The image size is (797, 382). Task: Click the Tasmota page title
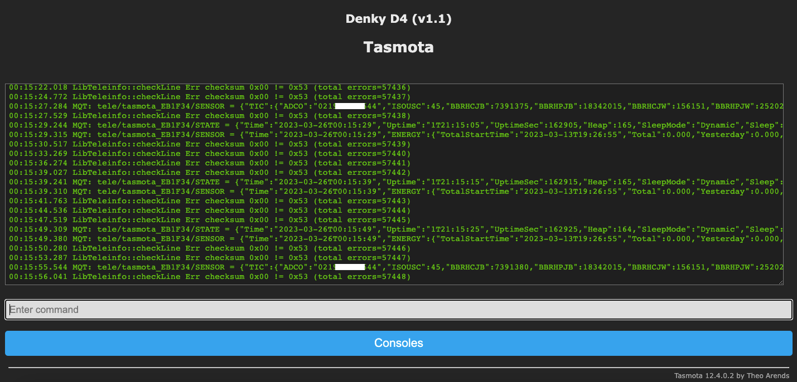tap(399, 47)
